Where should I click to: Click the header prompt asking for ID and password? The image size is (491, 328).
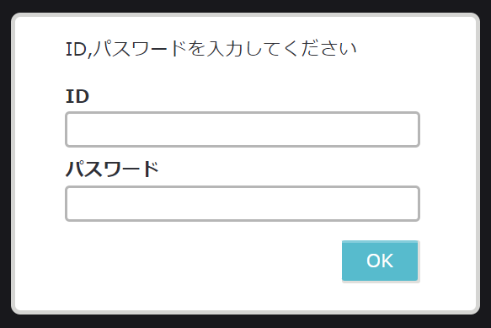(211, 49)
